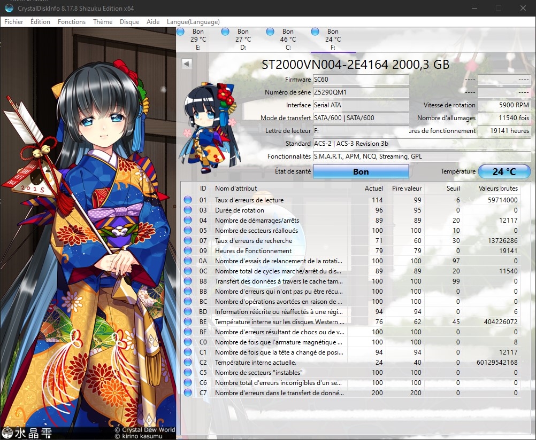This screenshot has height=440, width=536.
Task: Open the Édition menu
Action: point(40,22)
